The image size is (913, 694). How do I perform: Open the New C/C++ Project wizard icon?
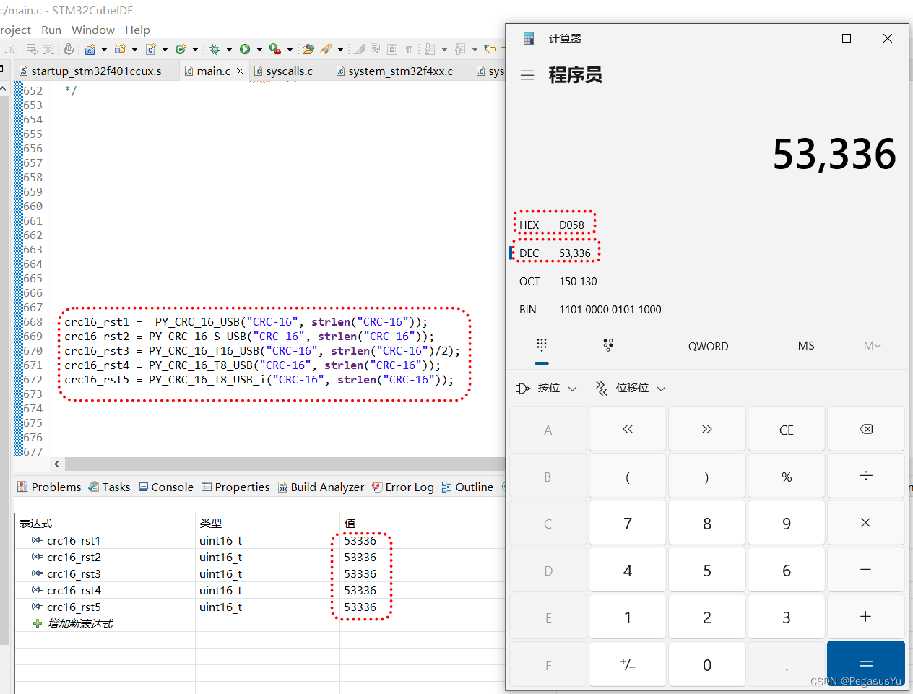coord(90,48)
